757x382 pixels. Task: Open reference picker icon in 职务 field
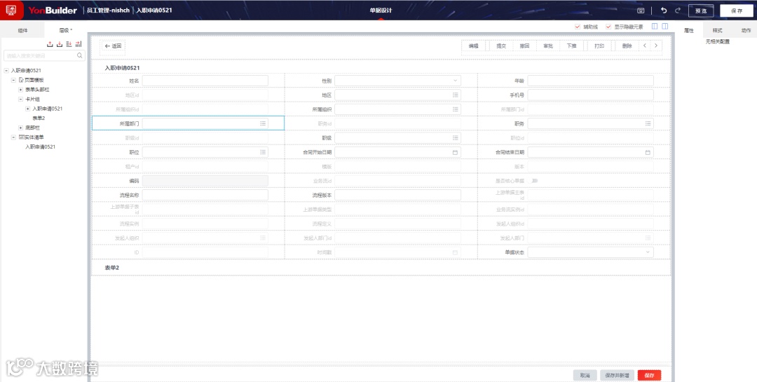[x=648, y=123]
